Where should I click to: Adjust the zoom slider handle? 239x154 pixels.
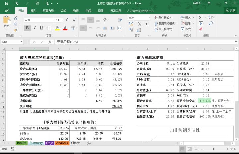pyautogui.click(x=214, y=149)
